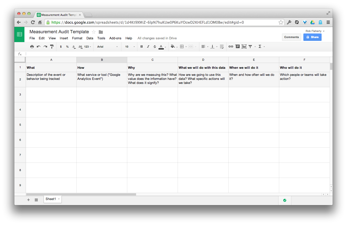347x225 pixels.
Task: Open the Help menu
Action: 129,38
